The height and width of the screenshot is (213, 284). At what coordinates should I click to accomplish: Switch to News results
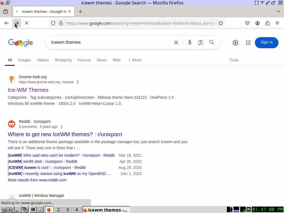click(102, 60)
